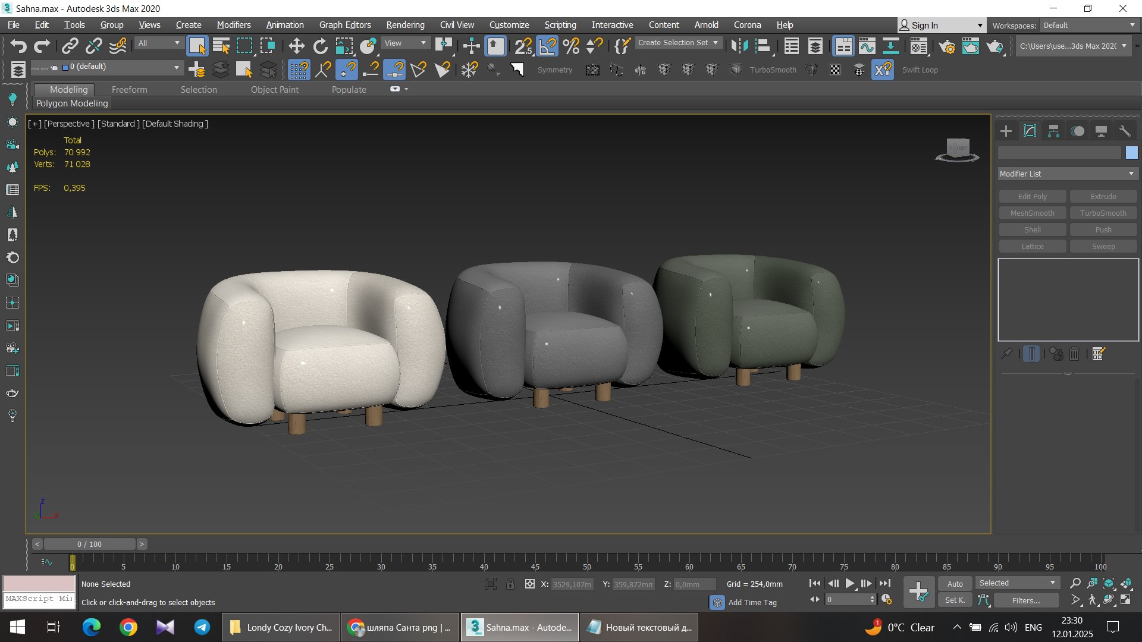
Task: Click the TurboSmooth modifier button
Action: click(1103, 213)
